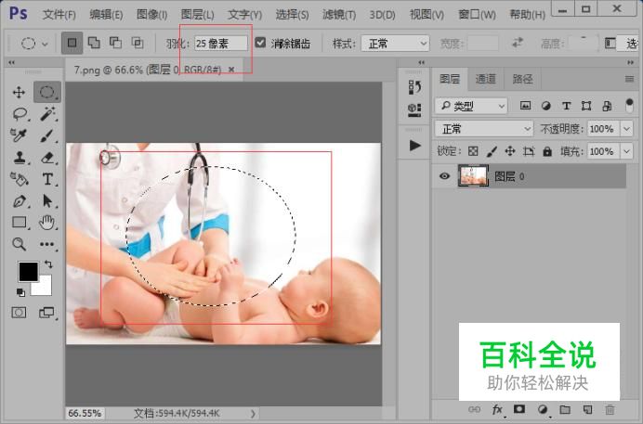
Task: Toggle shape layer filter
Action: pos(586,106)
